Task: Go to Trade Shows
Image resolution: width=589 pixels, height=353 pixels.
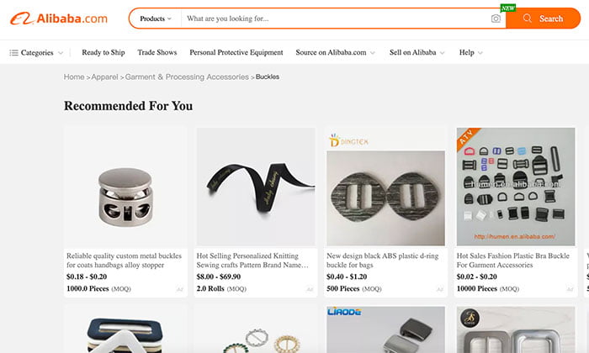Action: click(x=157, y=52)
